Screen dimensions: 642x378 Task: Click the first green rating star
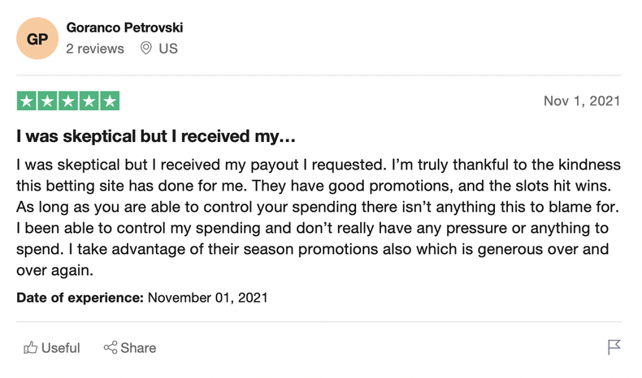(27, 101)
